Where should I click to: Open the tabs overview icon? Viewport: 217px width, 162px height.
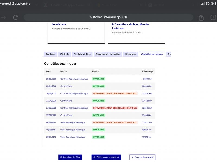click(x=213, y=18)
